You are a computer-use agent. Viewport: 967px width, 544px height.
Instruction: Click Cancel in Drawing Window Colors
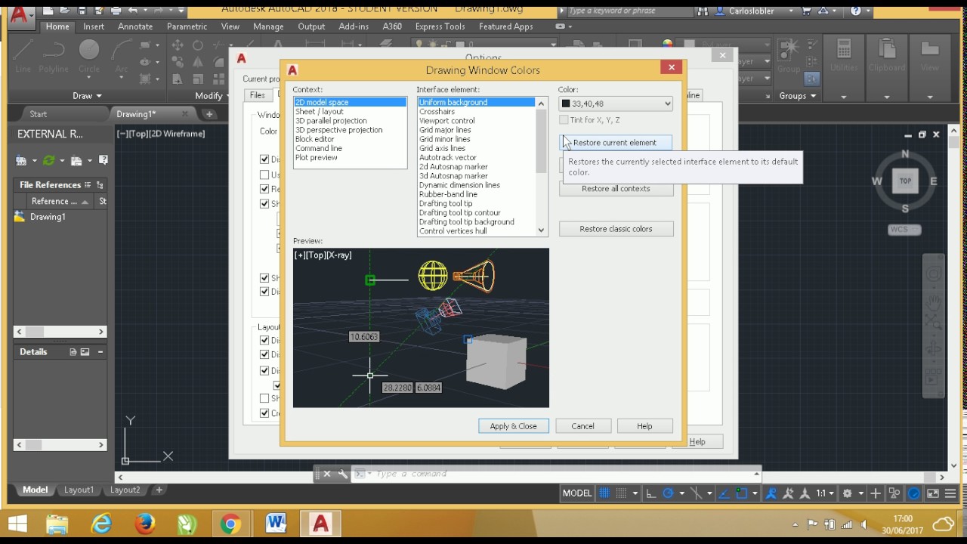point(582,426)
